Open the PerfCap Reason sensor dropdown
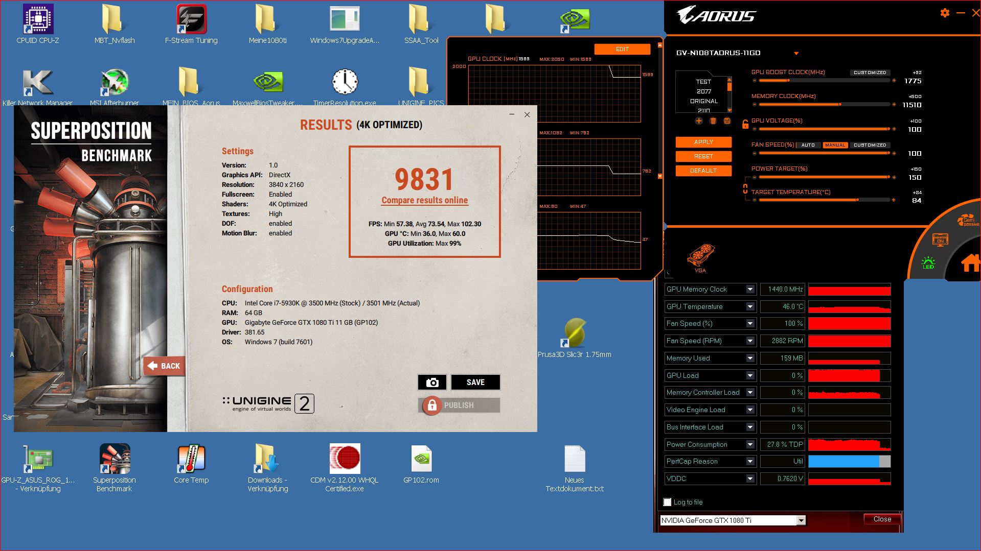Screen dimensions: 981x551 (750, 462)
